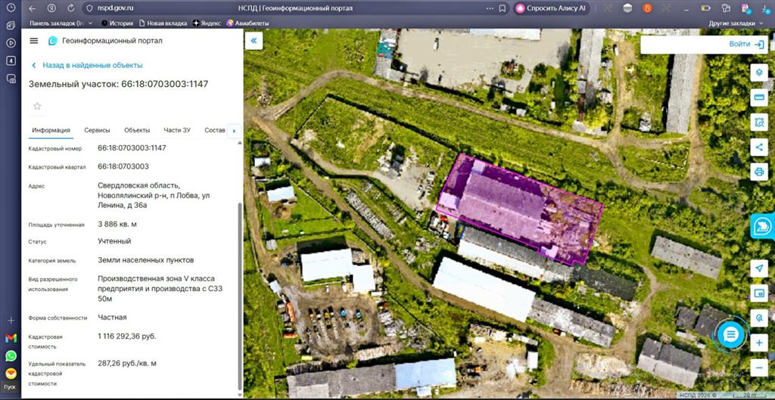This screenshot has width=775, height=400.
Task: Activate the area selection tool icon
Action: pyautogui.click(x=758, y=122)
